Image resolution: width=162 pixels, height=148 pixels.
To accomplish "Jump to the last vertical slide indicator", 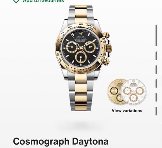I will (156, 111).
